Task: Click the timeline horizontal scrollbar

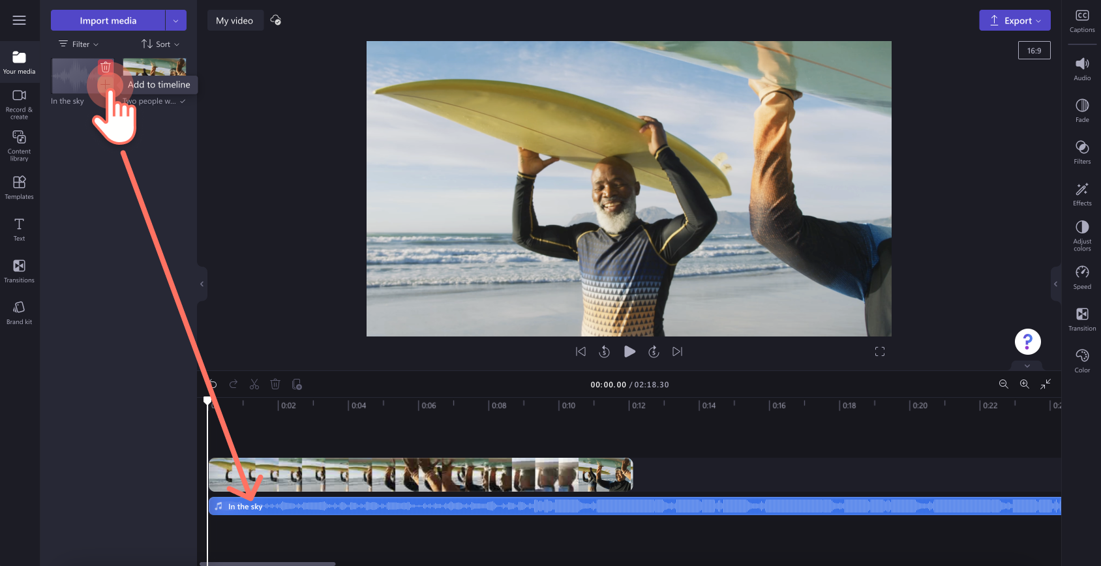Action: click(x=267, y=563)
